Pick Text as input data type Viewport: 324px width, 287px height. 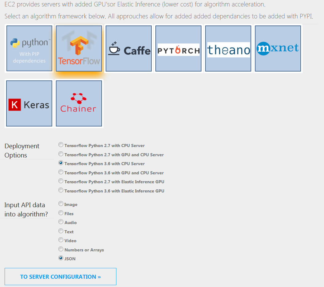pyautogui.click(x=61, y=231)
